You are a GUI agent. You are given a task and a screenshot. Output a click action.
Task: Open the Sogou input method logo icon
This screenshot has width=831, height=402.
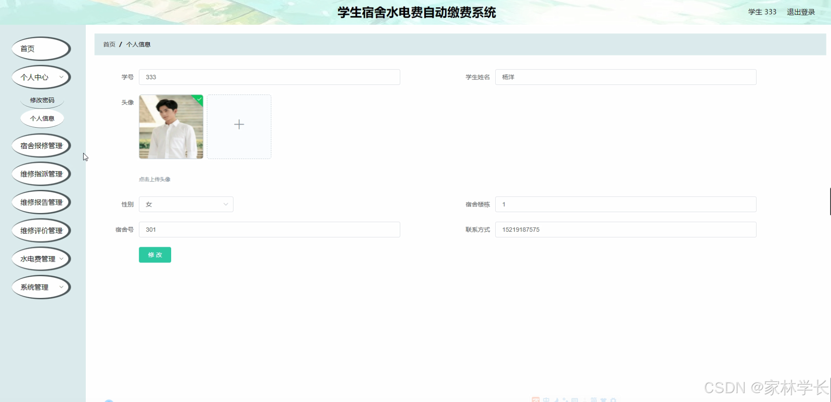point(536,399)
